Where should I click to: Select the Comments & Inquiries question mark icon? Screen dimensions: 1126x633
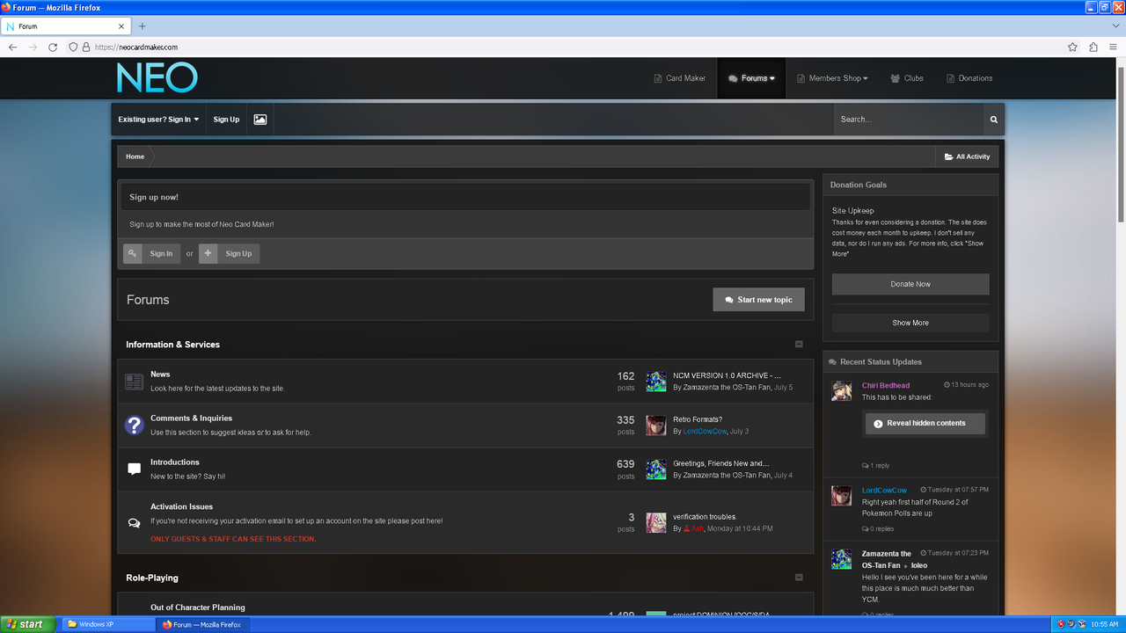pos(134,425)
